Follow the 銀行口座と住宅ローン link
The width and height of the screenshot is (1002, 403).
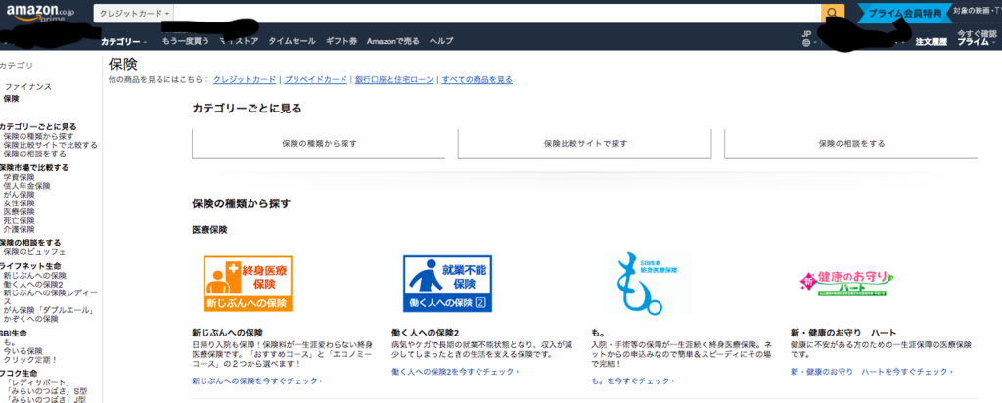[x=394, y=80]
